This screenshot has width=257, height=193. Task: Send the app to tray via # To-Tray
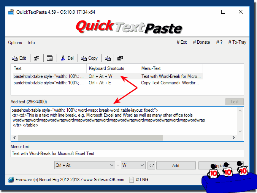[x=237, y=42]
